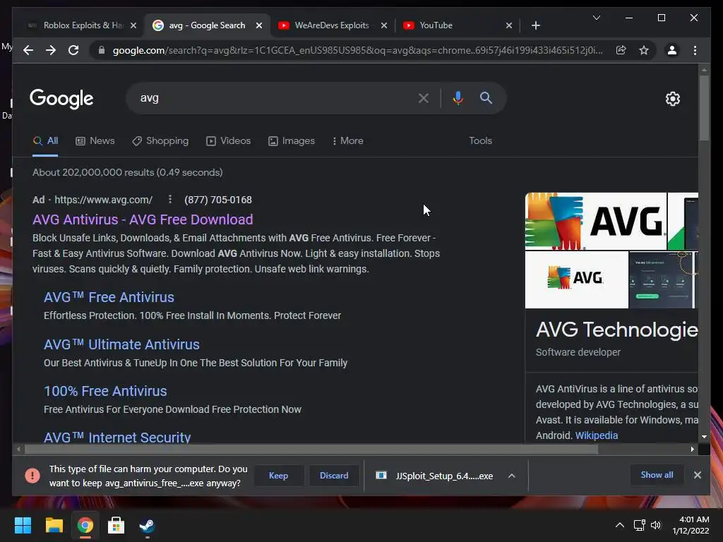Open a new tab with the plus button
This screenshot has height=542, width=723.
pos(535,25)
